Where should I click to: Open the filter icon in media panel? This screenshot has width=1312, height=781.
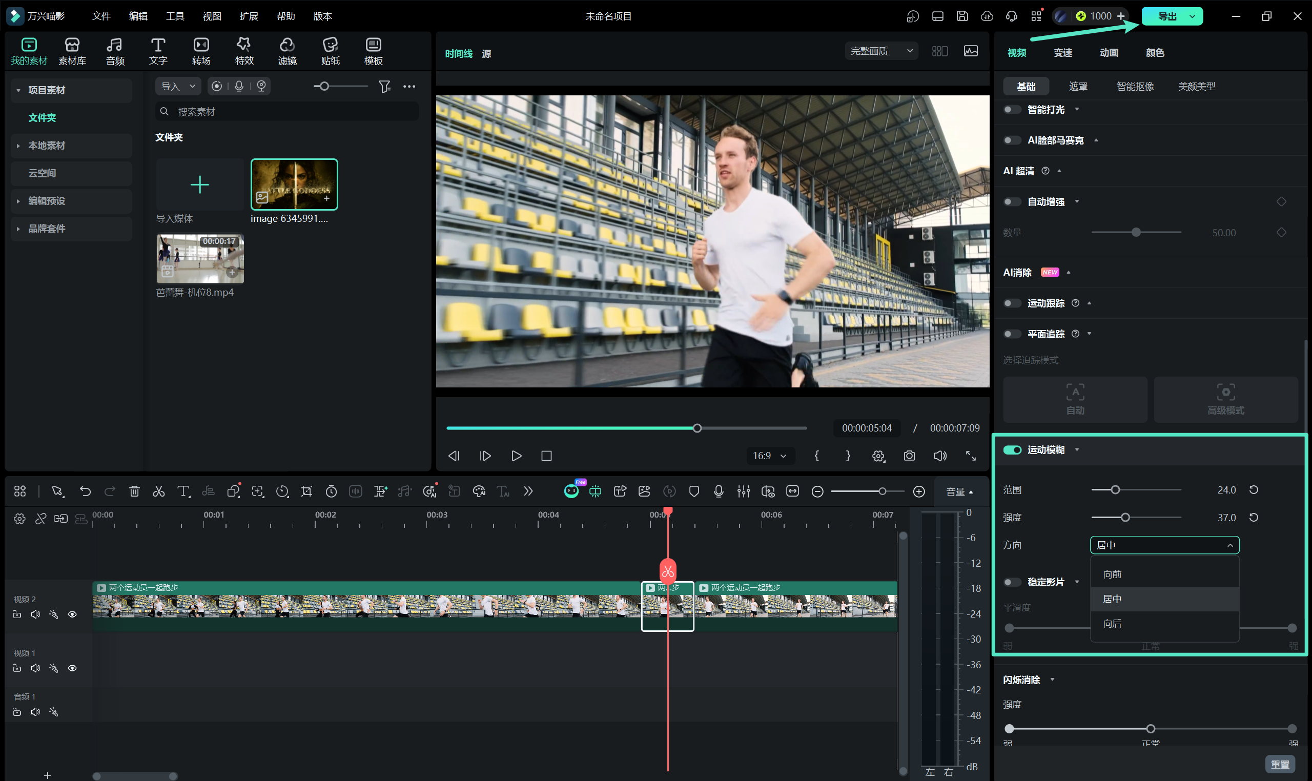[385, 86]
